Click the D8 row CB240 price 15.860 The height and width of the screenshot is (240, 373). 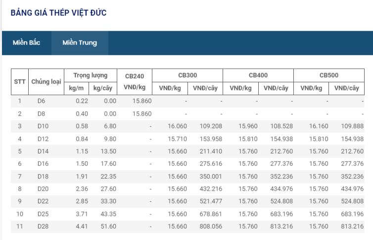point(142,114)
